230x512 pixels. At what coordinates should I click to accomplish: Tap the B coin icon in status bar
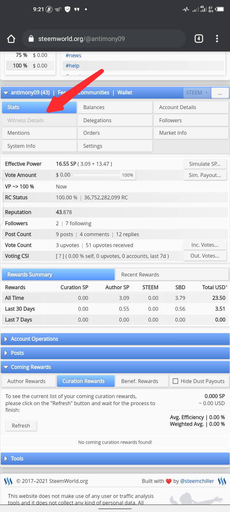coord(49,9)
